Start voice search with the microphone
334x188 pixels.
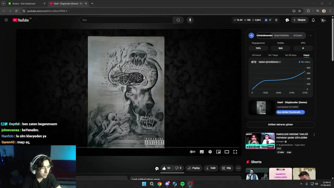click(190, 20)
